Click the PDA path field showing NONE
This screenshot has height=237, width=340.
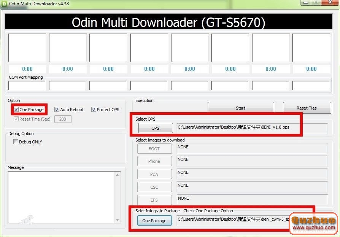[252, 174]
